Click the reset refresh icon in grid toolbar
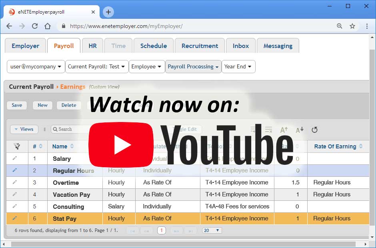Image resolution: width=376 pixels, height=248 pixels. pos(314,130)
